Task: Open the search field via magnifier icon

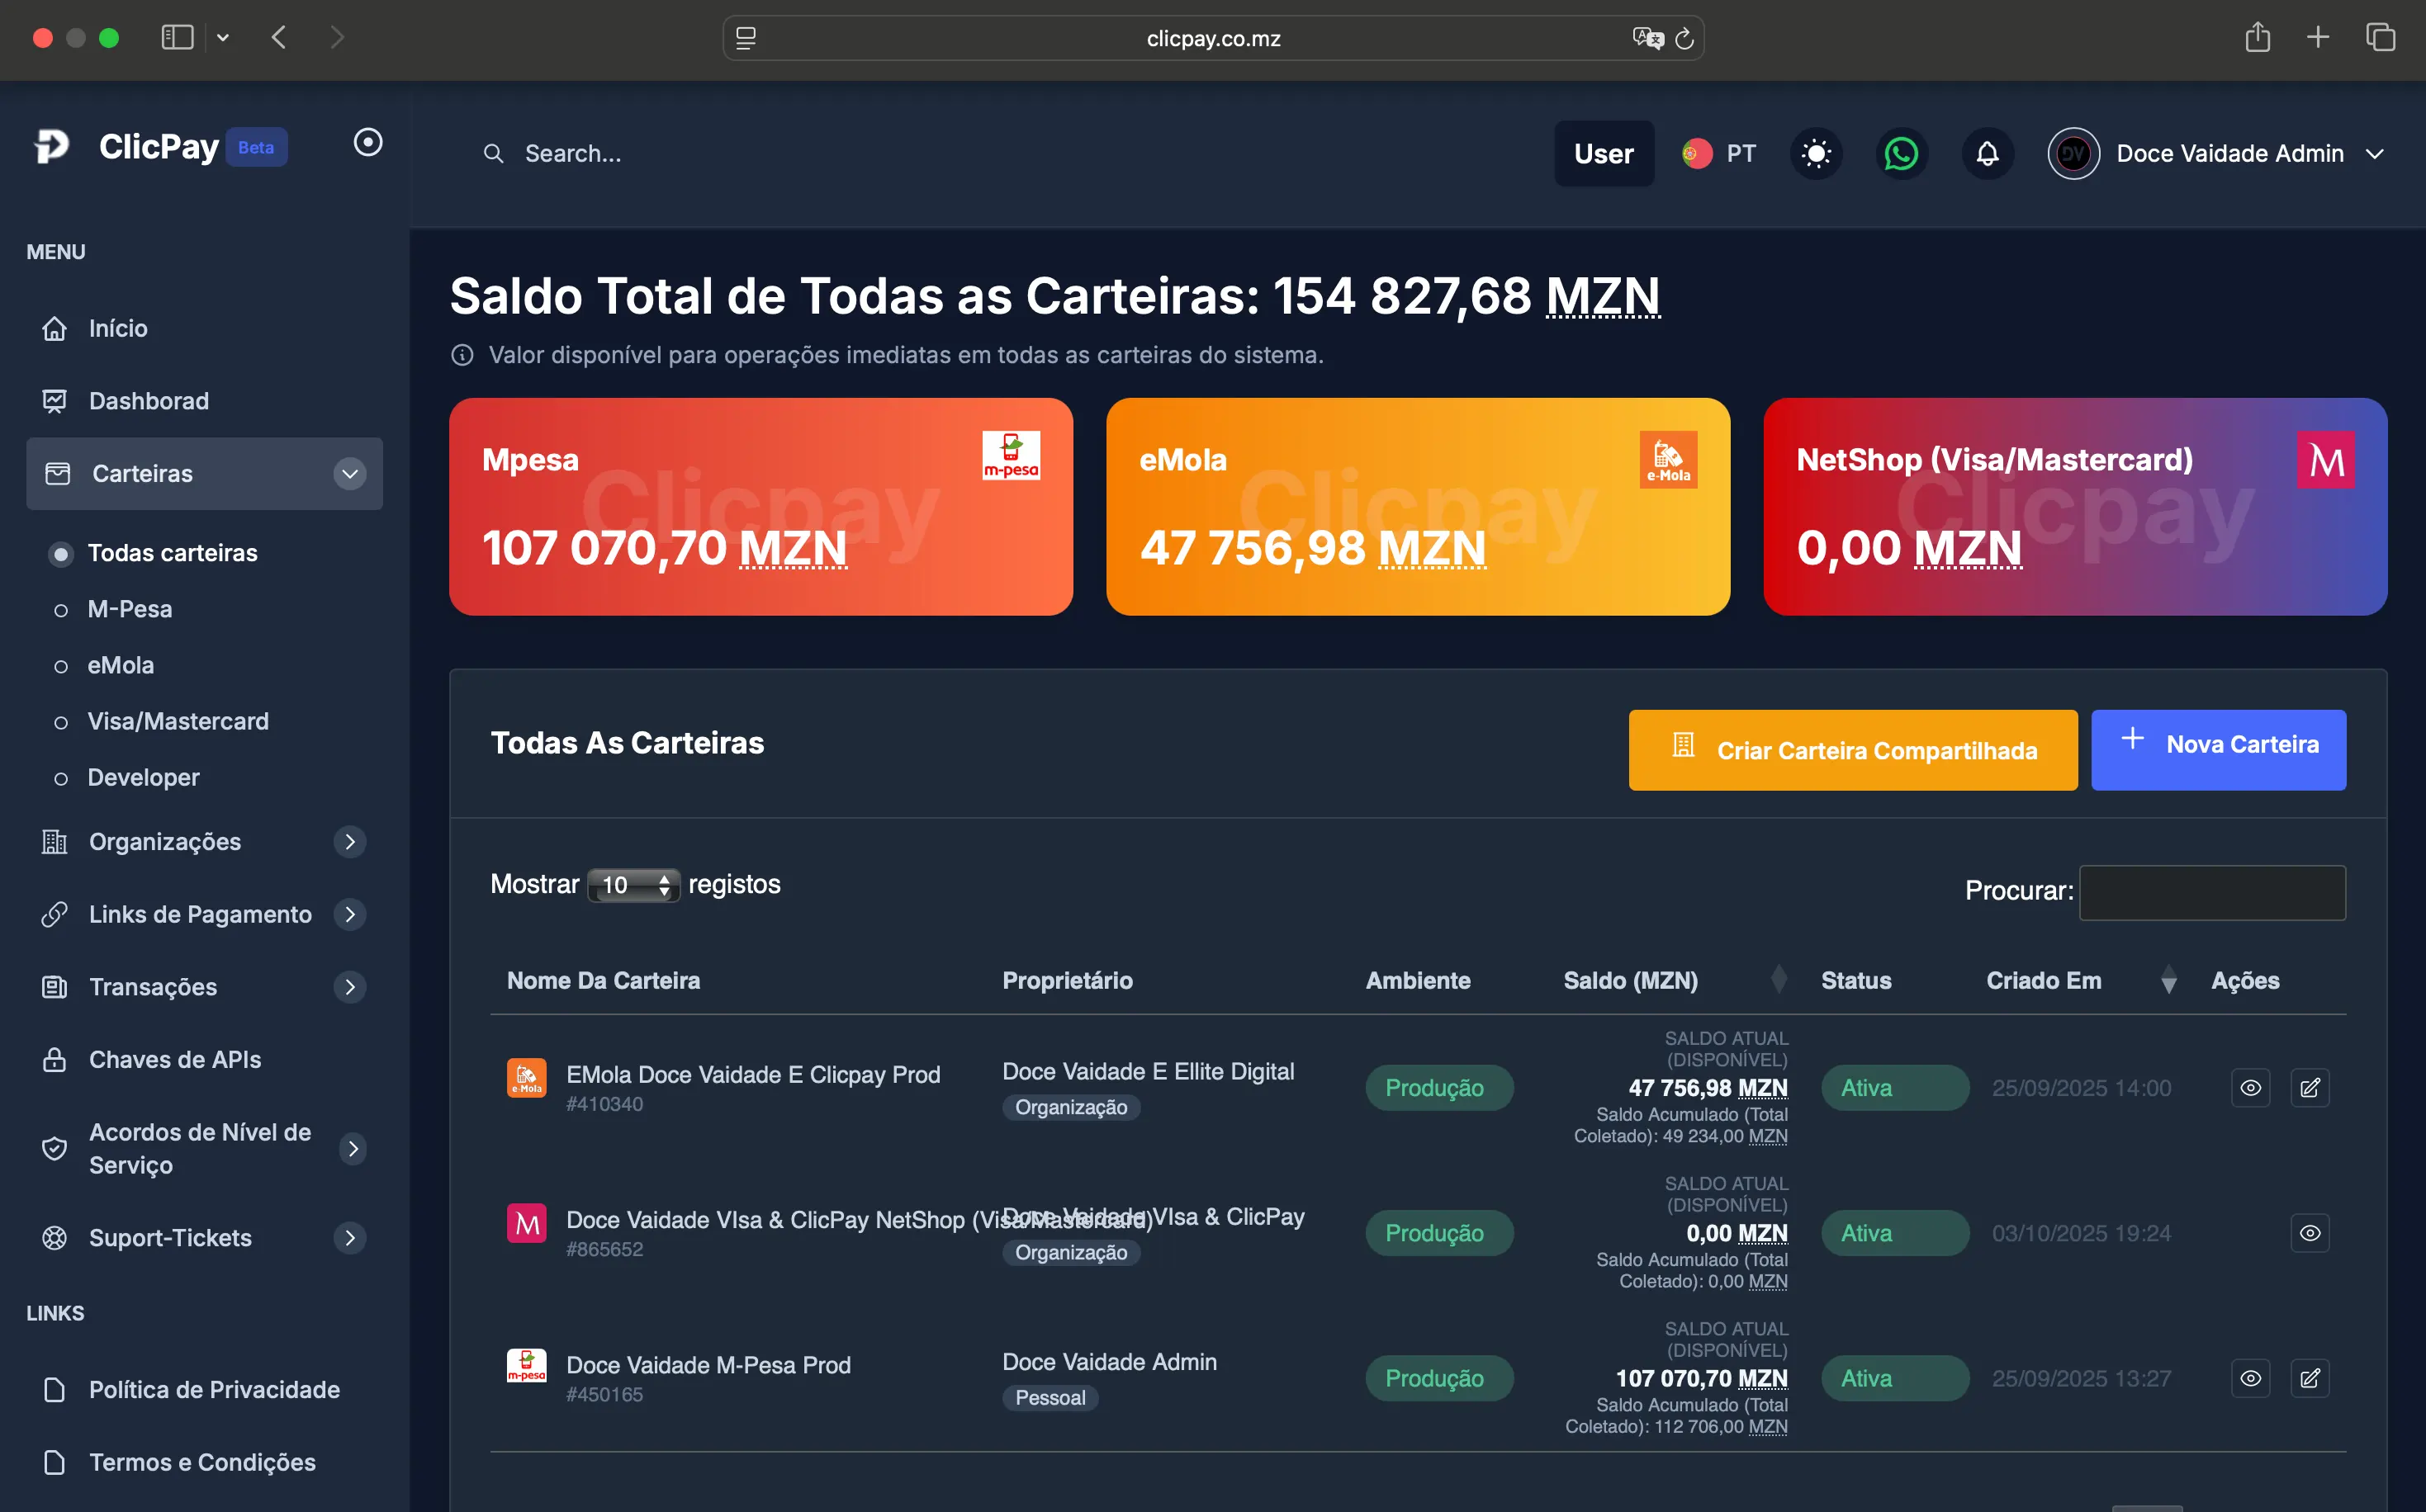Action: coord(493,153)
